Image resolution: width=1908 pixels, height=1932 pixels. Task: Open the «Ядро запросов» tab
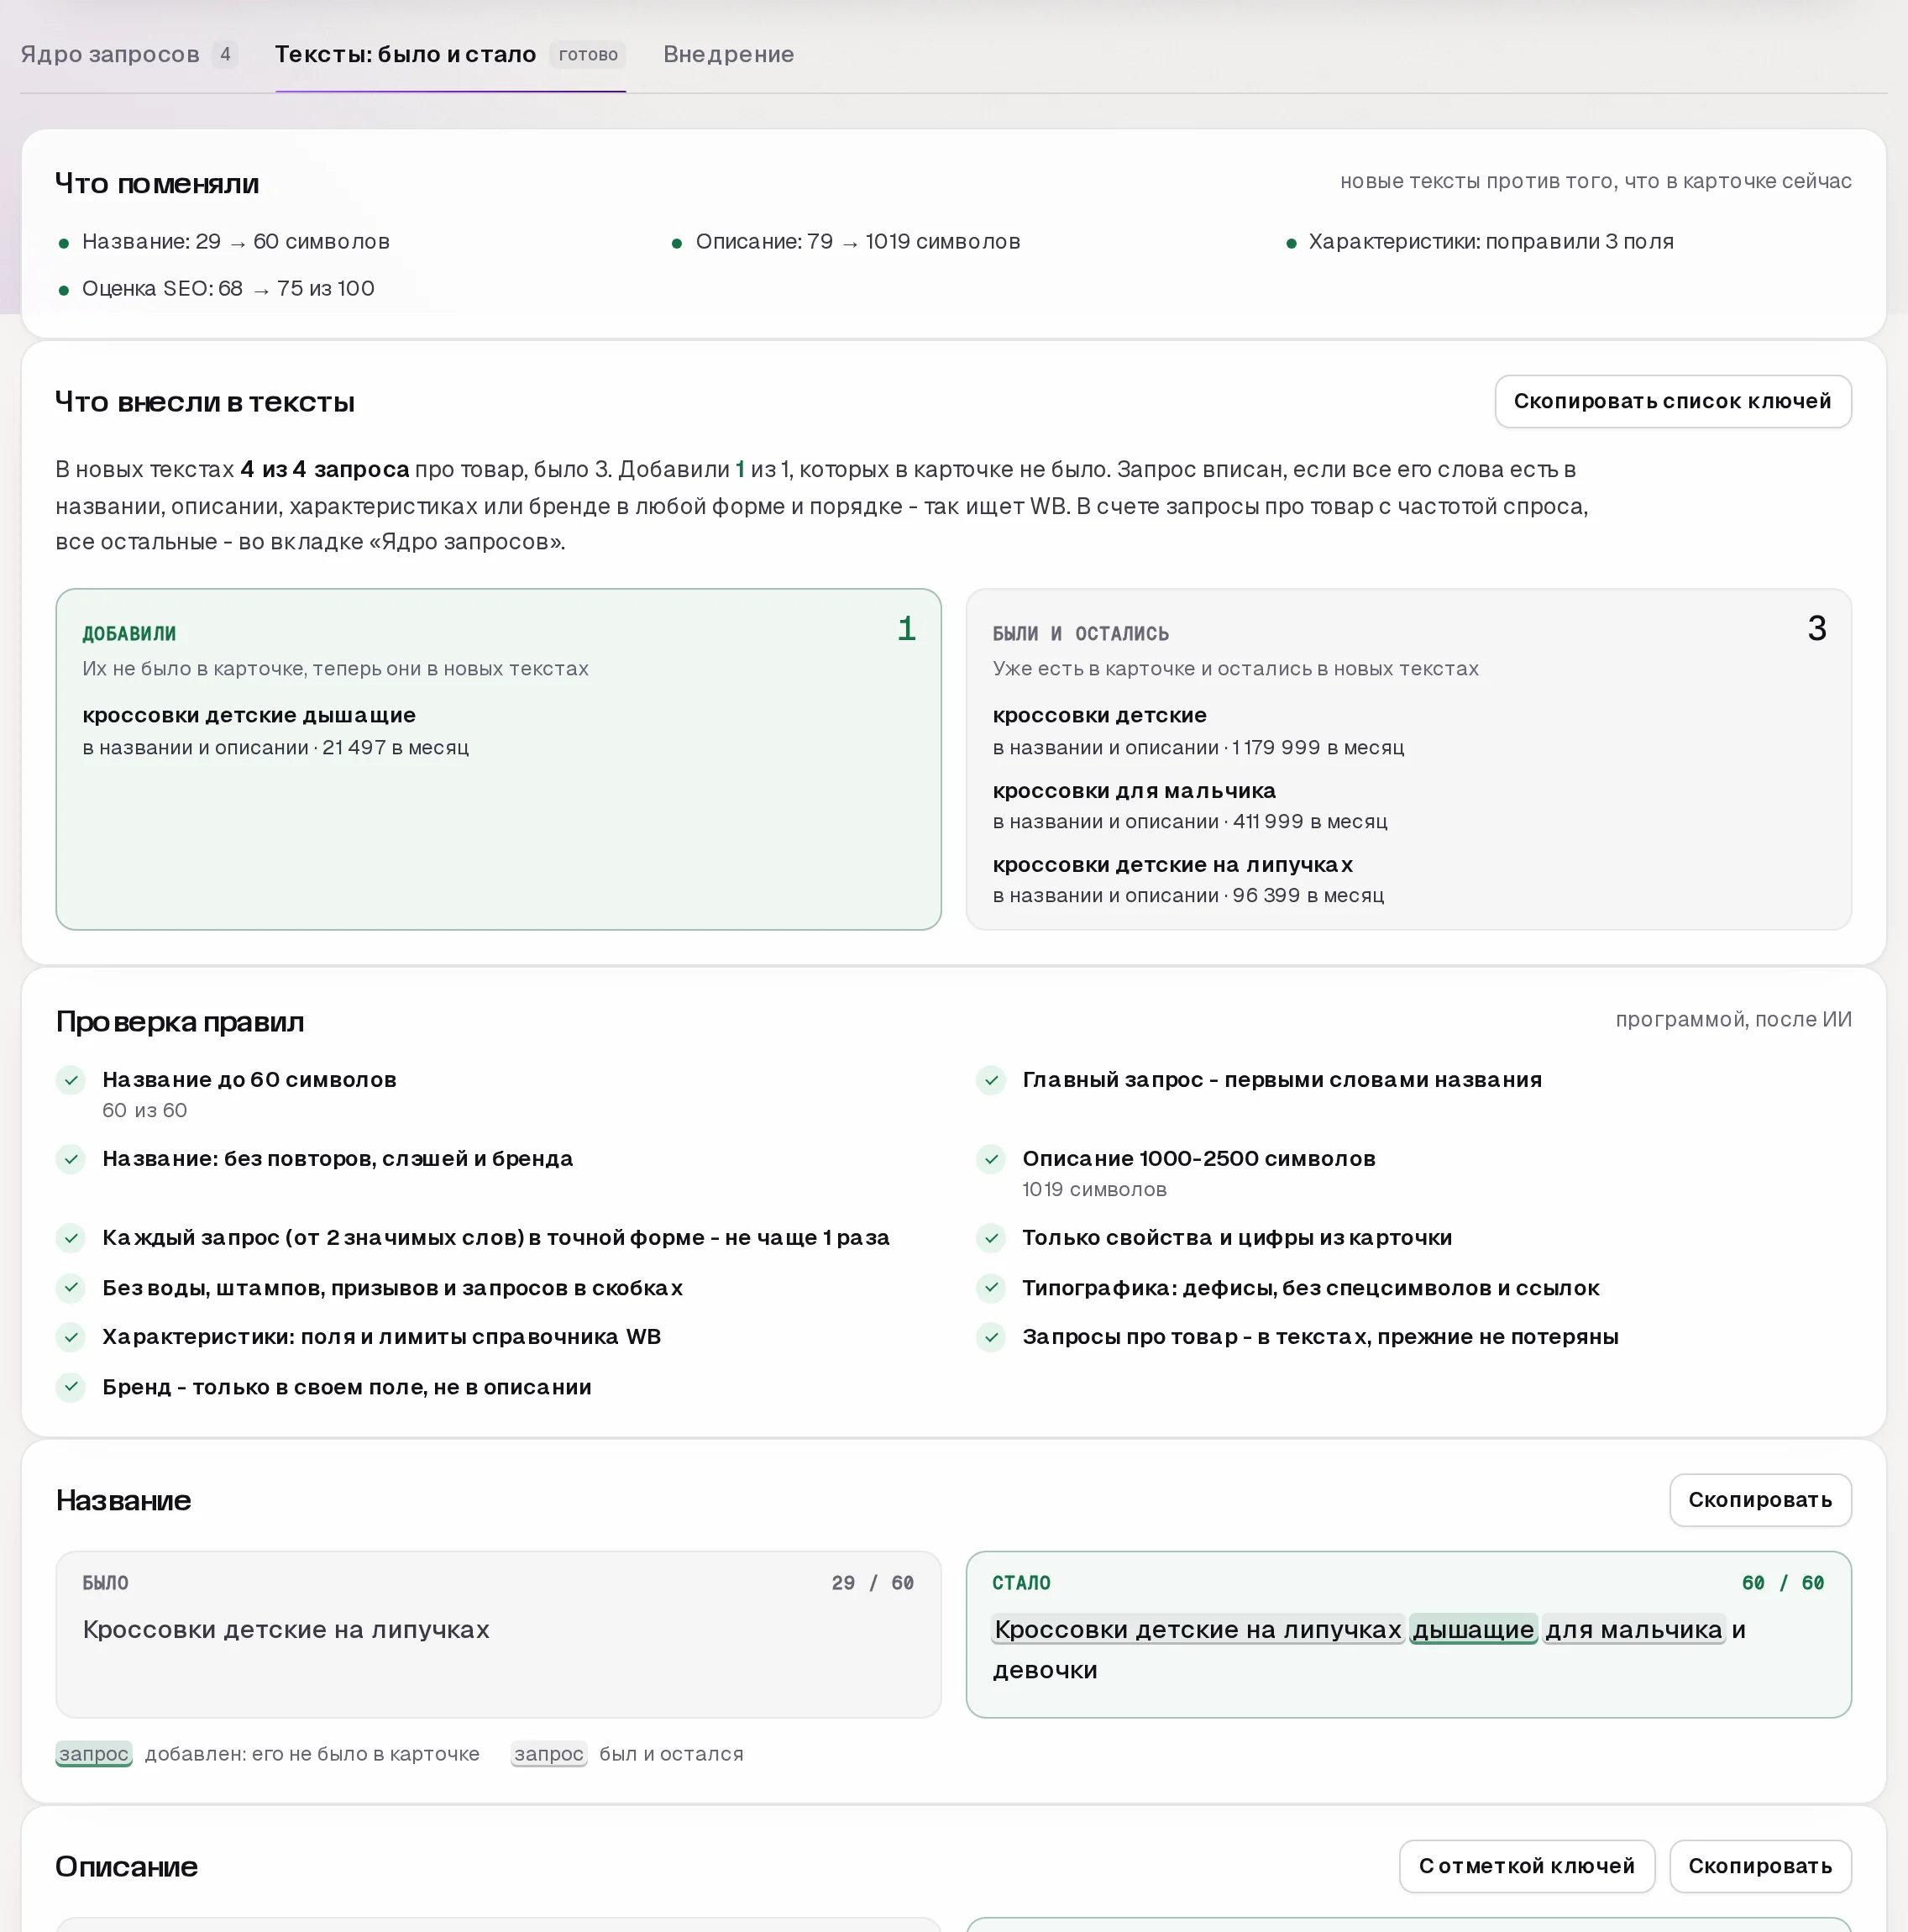pyautogui.click(x=128, y=54)
